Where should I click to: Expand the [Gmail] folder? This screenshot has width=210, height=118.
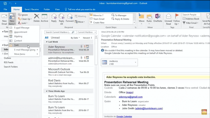[x=2, y=54]
